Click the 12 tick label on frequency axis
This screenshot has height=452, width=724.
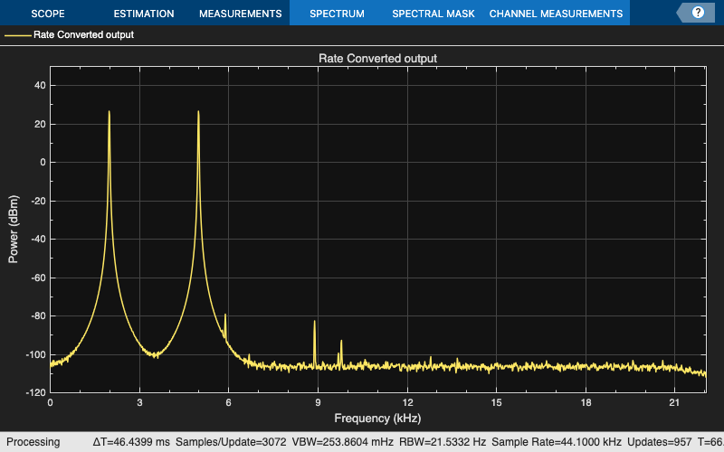pos(407,402)
